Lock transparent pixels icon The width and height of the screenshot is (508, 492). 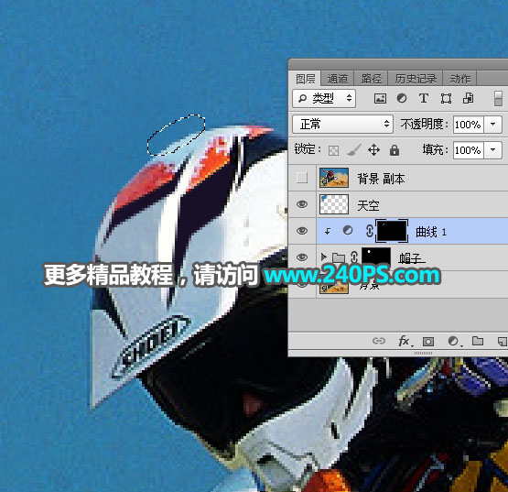pyautogui.click(x=334, y=150)
